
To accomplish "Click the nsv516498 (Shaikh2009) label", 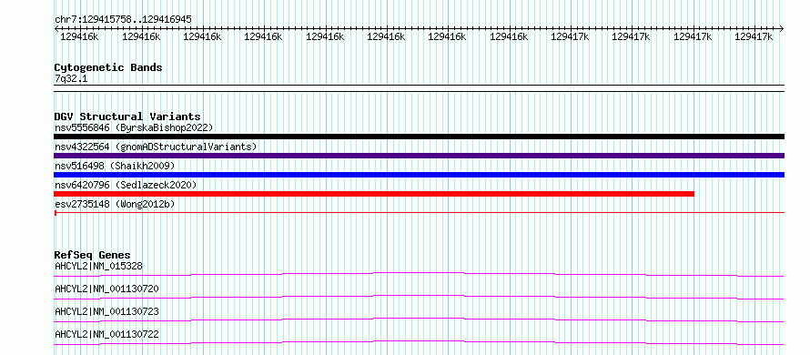I will 115,166.
